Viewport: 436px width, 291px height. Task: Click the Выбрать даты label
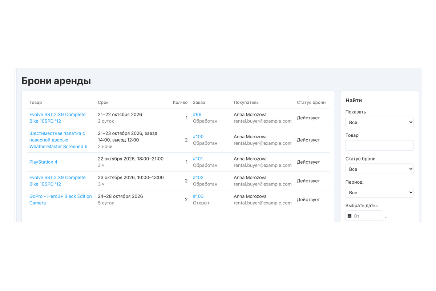coord(362,206)
